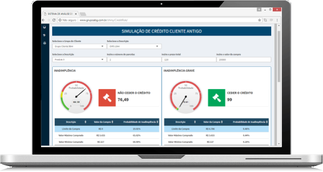
Task: Click the 'R$ 0' cell
Action: click(101, 129)
